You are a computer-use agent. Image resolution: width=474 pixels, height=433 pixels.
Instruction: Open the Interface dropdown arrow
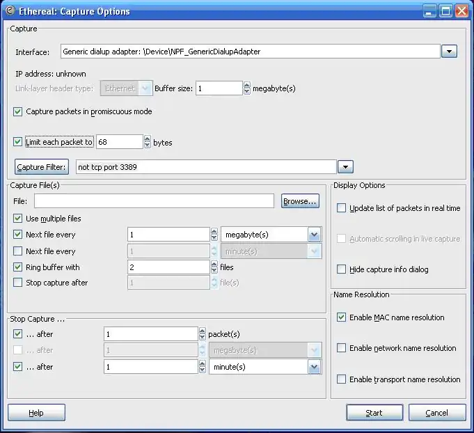point(449,52)
